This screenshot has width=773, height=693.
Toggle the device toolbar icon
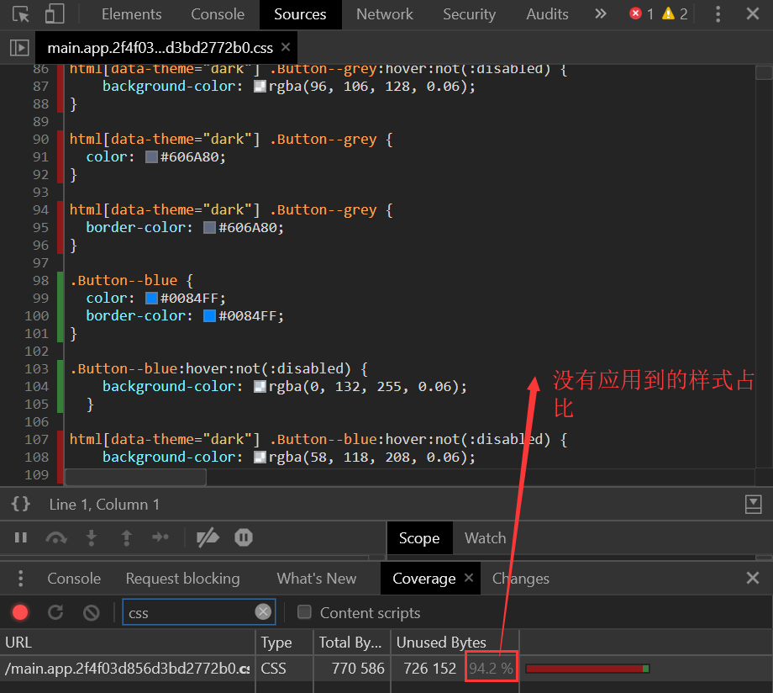click(x=55, y=14)
